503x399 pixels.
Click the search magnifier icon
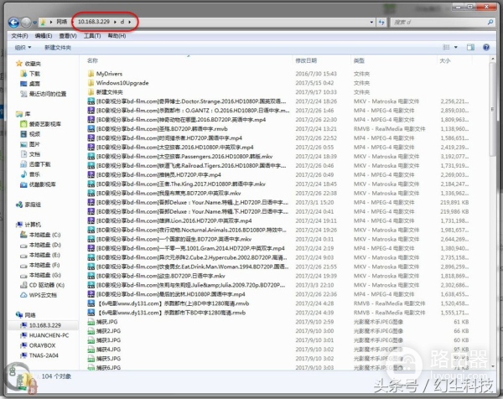(489, 19)
